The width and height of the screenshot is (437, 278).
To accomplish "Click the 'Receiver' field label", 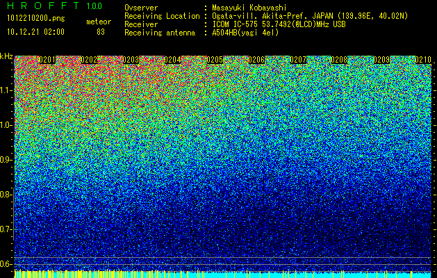I will point(141,24).
